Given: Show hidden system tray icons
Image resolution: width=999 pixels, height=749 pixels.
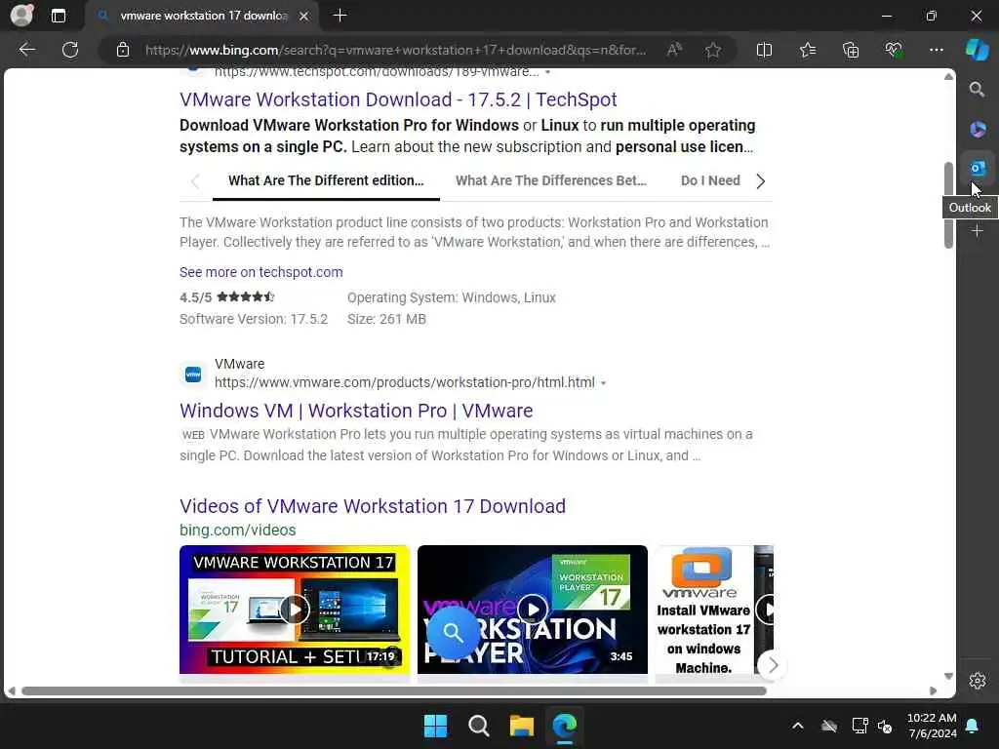Looking at the screenshot, I should [798, 726].
